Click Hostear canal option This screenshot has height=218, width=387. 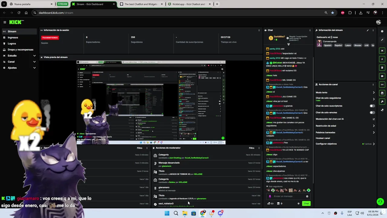[323, 138]
